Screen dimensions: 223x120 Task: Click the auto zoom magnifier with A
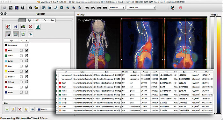point(80,8)
